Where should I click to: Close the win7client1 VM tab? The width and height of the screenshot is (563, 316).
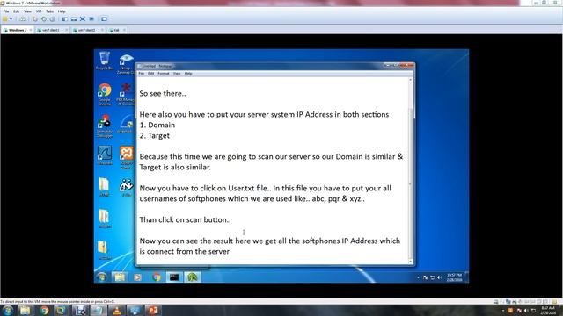67,30
